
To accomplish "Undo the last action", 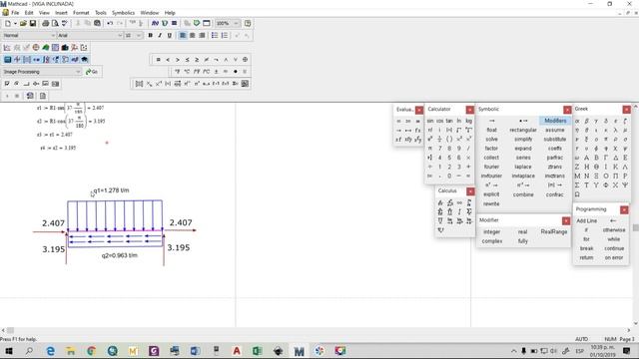I will click(x=110, y=23).
